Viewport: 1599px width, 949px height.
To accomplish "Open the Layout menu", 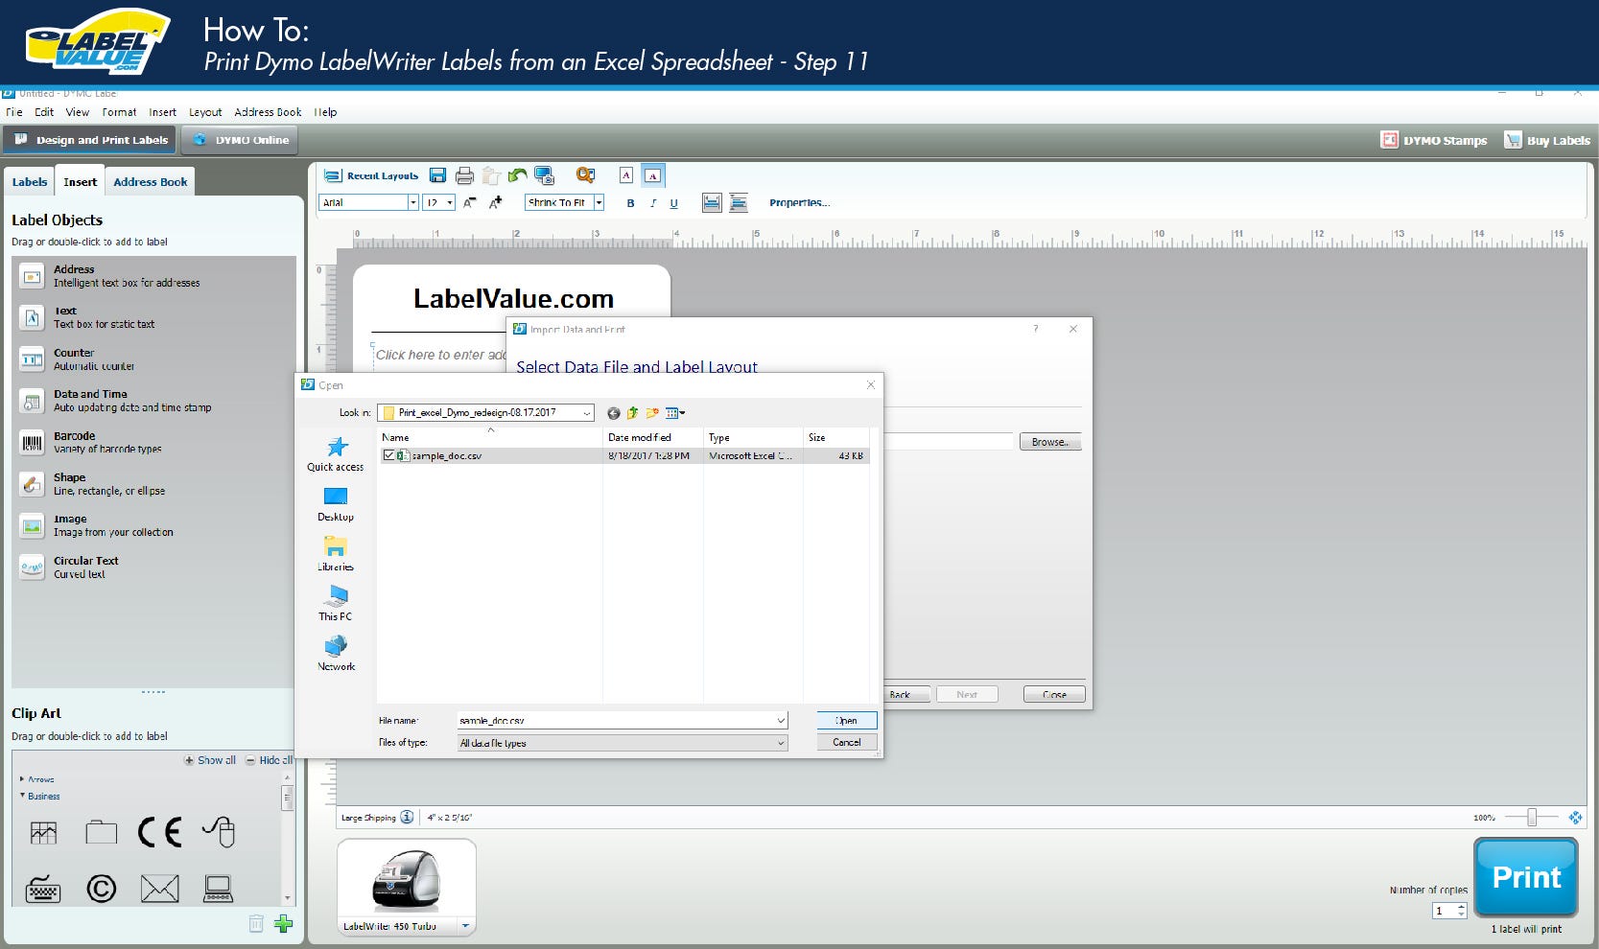I will [205, 112].
